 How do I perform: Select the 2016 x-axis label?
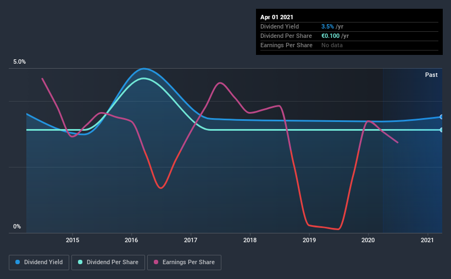(x=131, y=240)
